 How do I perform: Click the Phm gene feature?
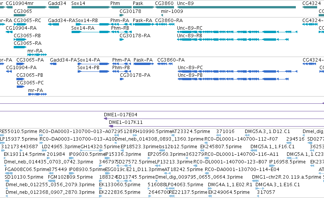121,7
